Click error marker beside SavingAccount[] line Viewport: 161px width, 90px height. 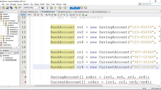click(25, 77)
